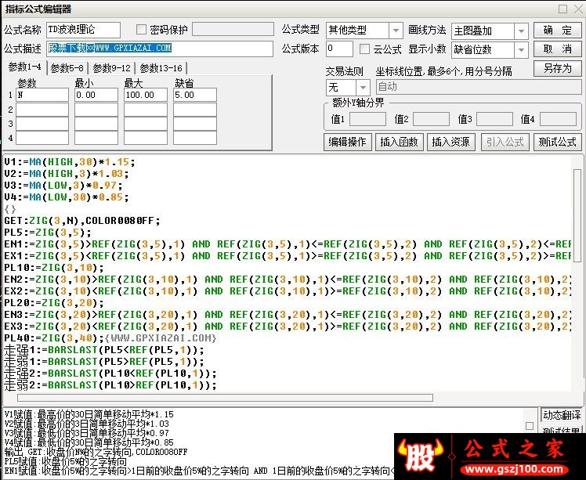The width and height of the screenshot is (586, 480).
Task: Click the 公式名称 input field
Action: coord(84,30)
